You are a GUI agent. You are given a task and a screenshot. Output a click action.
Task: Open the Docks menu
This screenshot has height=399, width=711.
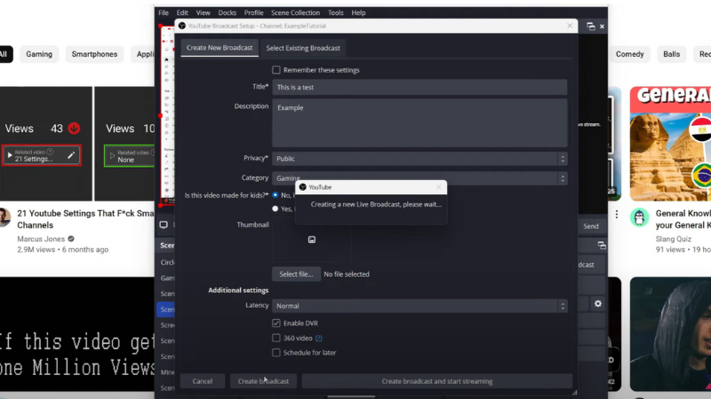pyautogui.click(x=227, y=12)
